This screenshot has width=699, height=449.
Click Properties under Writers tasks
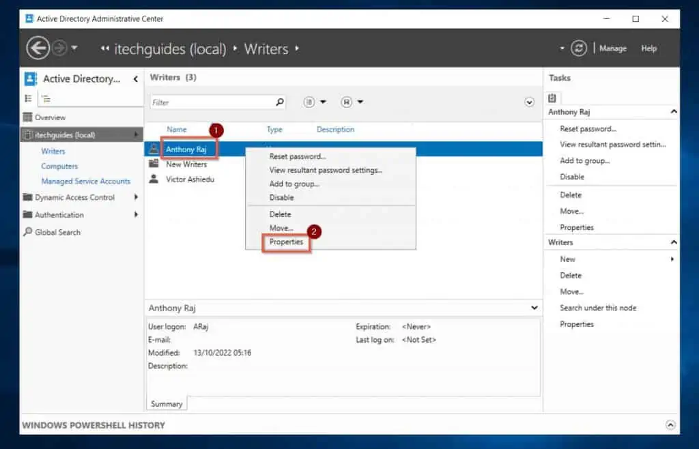click(x=577, y=324)
